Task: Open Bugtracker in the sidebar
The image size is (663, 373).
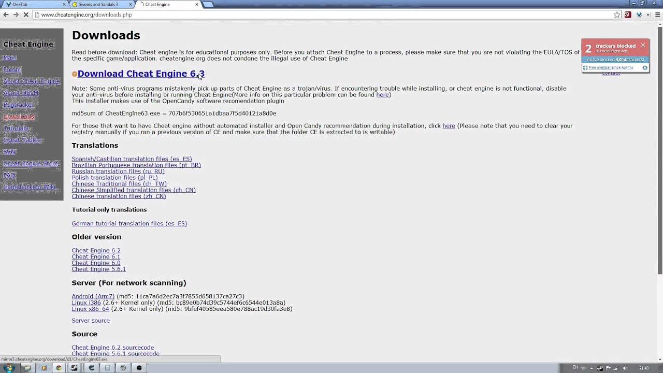Action: pos(18,105)
